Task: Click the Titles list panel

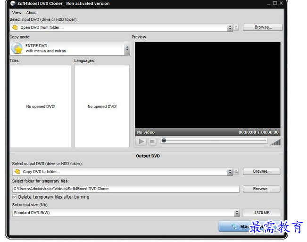Action: click(41, 106)
